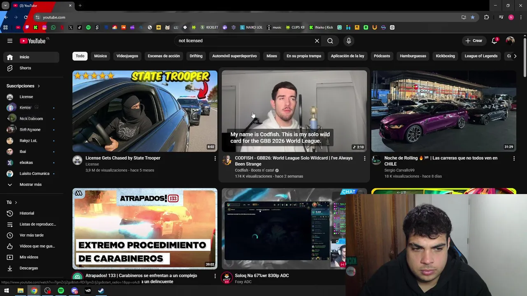The width and height of the screenshot is (527, 296).
Task: Select the Todo filter chip
Action: click(80, 56)
